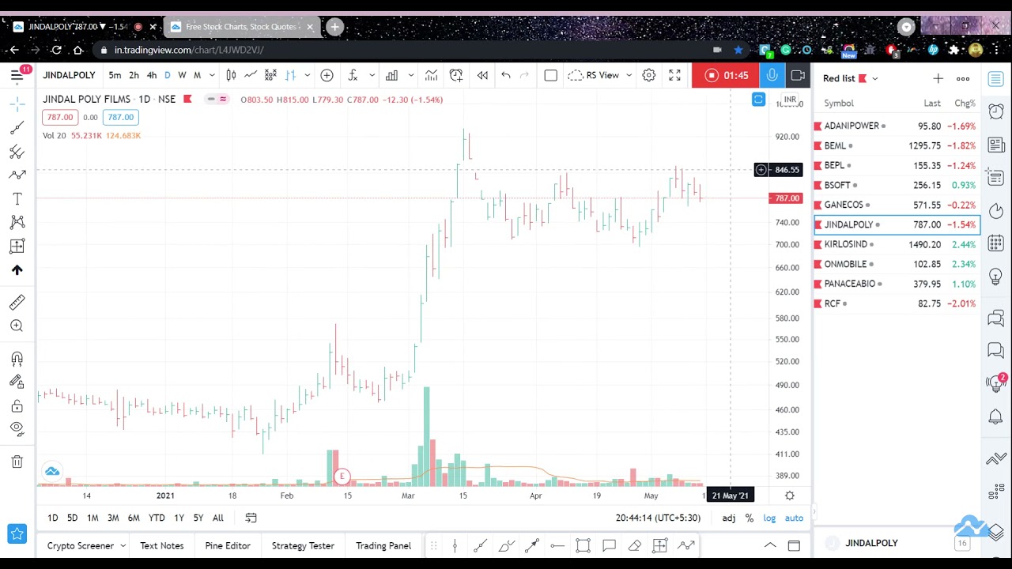Click the red flag next to Red list
The width and height of the screenshot is (1012, 569).
pos(863,78)
